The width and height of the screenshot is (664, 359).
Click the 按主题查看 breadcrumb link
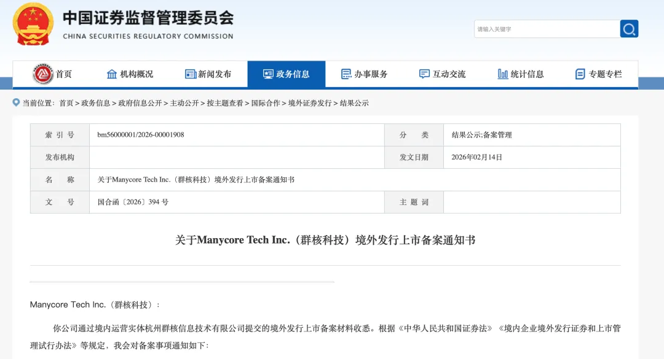pos(225,103)
